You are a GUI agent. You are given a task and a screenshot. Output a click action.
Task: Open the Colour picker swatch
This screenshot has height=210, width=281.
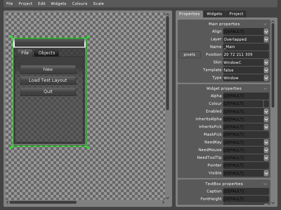(266, 103)
